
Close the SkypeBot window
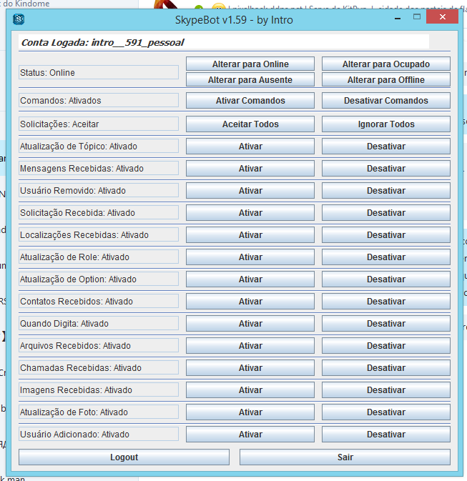[443, 17]
